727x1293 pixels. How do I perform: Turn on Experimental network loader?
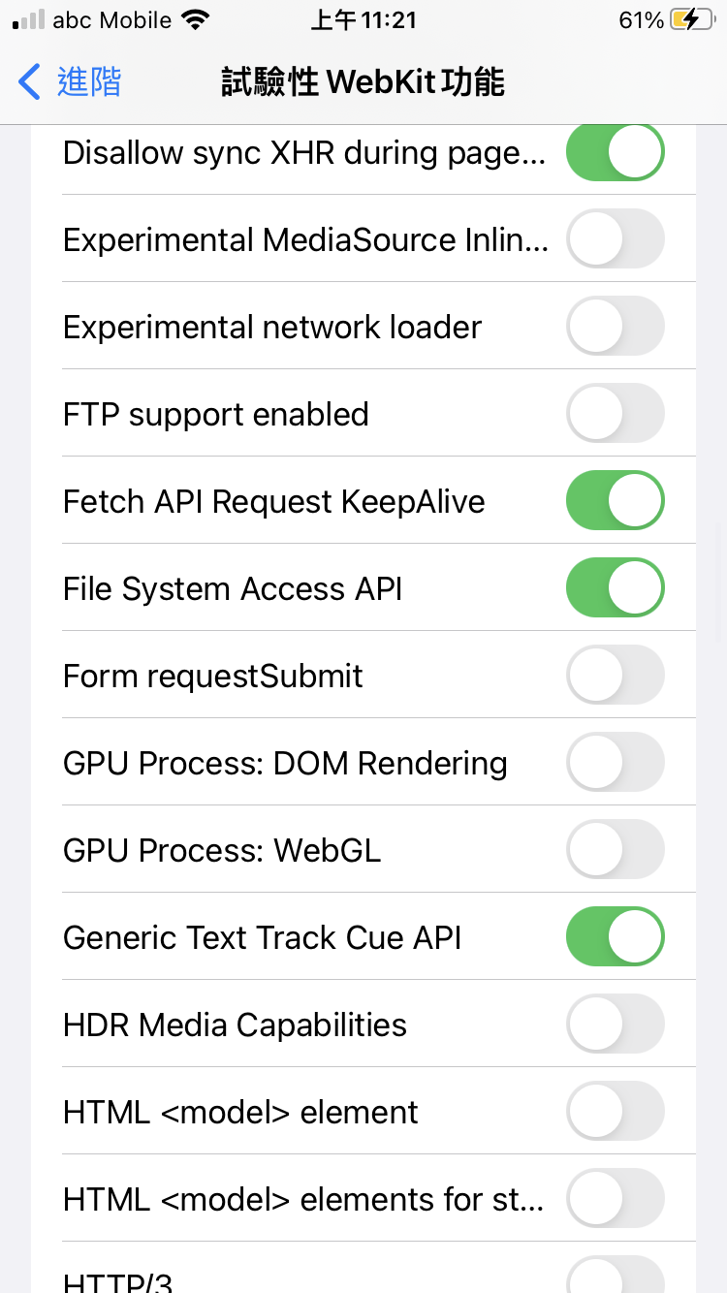(615, 327)
